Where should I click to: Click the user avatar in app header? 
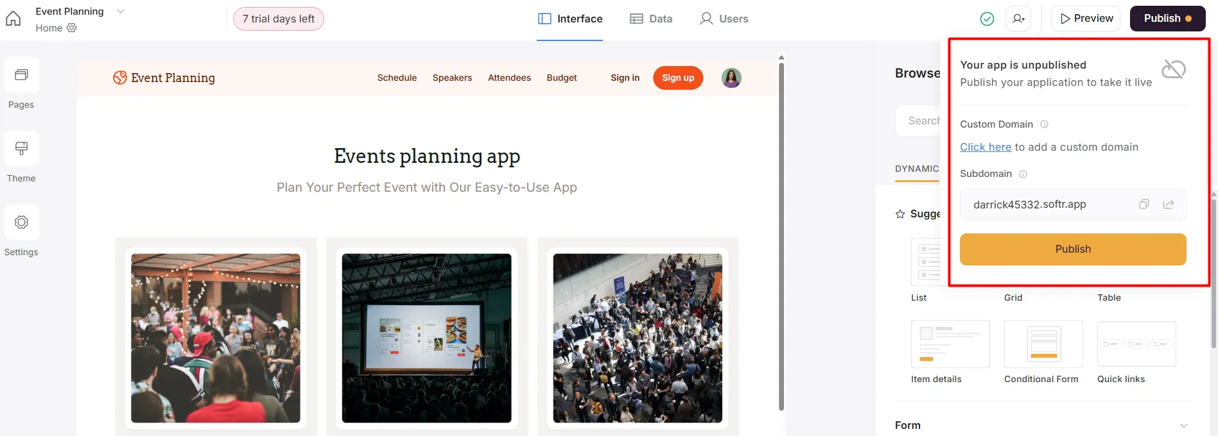pyautogui.click(x=731, y=78)
